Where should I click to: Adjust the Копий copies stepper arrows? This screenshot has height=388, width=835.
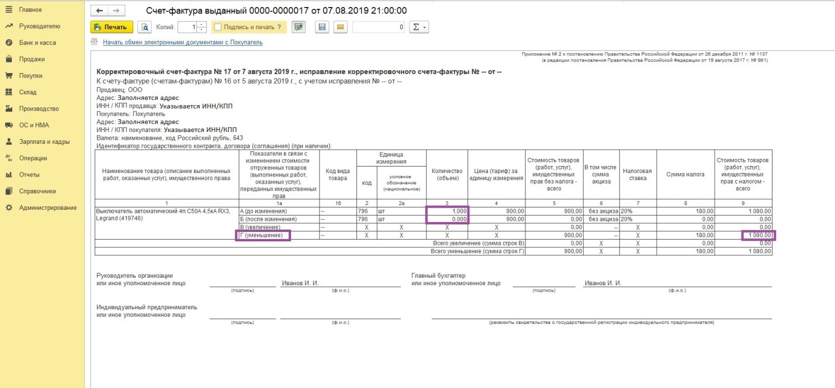(202, 27)
